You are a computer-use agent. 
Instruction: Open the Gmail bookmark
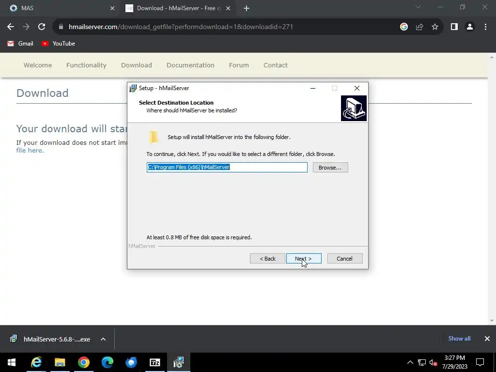pos(20,43)
